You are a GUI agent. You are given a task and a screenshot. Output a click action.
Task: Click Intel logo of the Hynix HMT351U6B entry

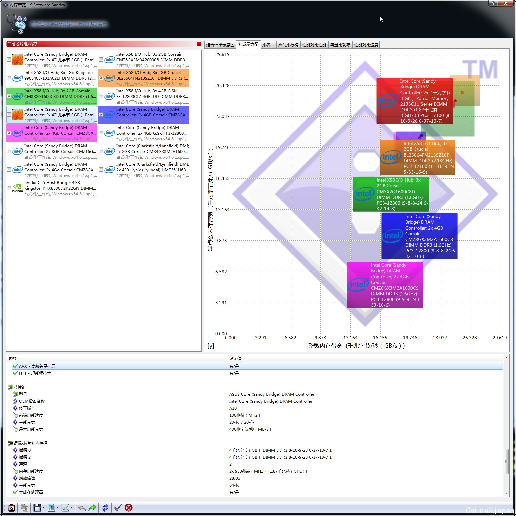110,170
